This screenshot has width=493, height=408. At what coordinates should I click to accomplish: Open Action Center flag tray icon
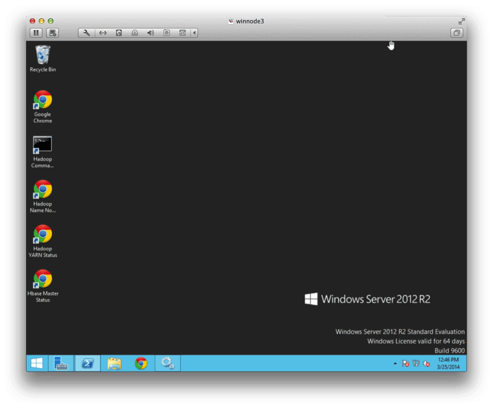(x=406, y=364)
